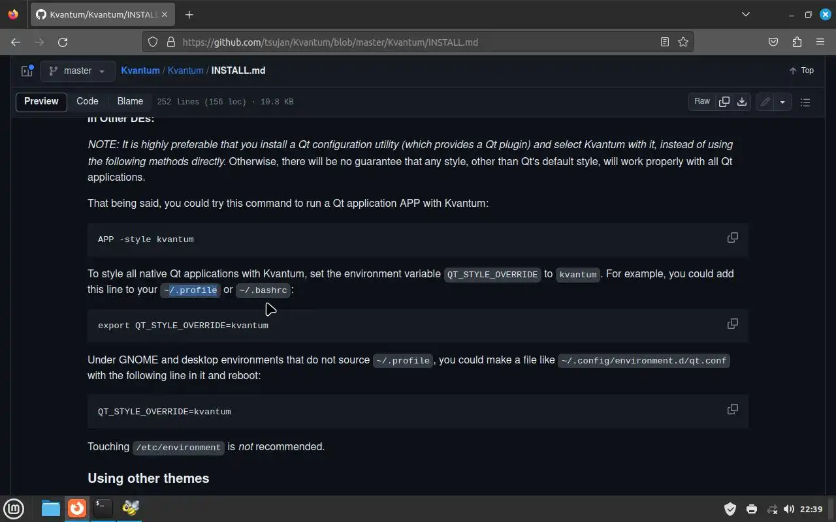Open the network connection tray icon
This screenshot has height=522, width=836.
click(x=772, y=509)
